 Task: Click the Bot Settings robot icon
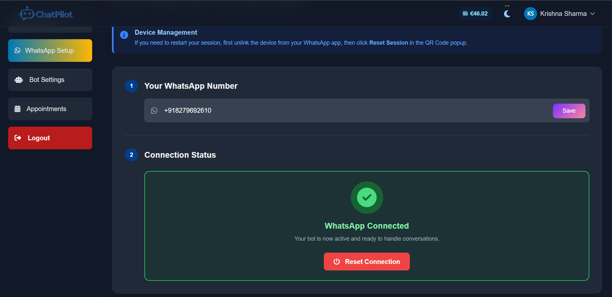tap(18, 79)
